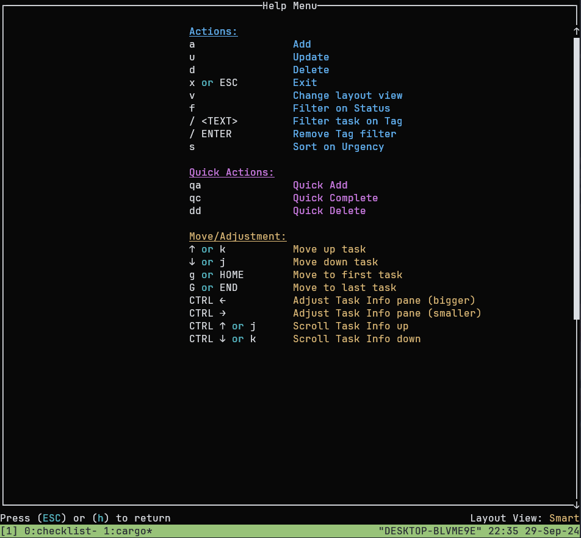Image resolution: width=581 pixels, height=538 pixels.
Task: Switch to the '1:cargo' tmux window
Action: 126,531
